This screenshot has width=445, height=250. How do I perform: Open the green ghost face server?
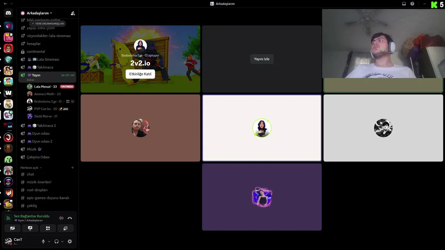point(8,159)
